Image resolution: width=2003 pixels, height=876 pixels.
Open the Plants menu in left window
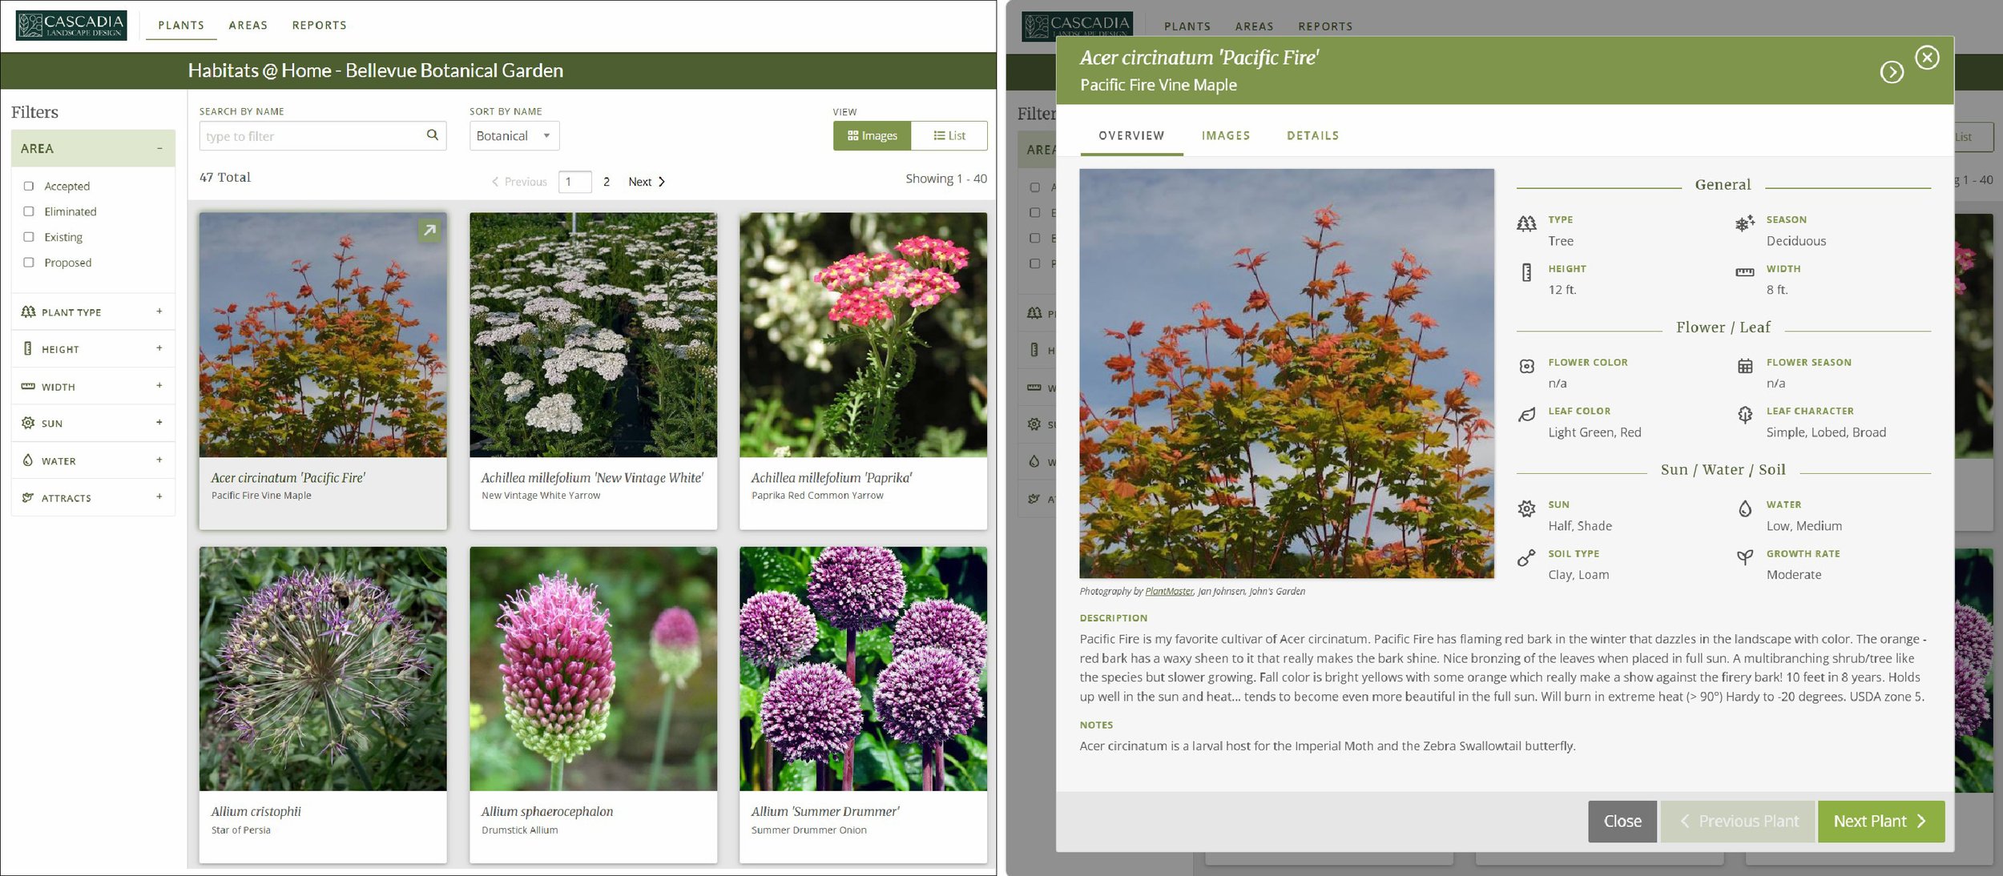coord(181,26)
